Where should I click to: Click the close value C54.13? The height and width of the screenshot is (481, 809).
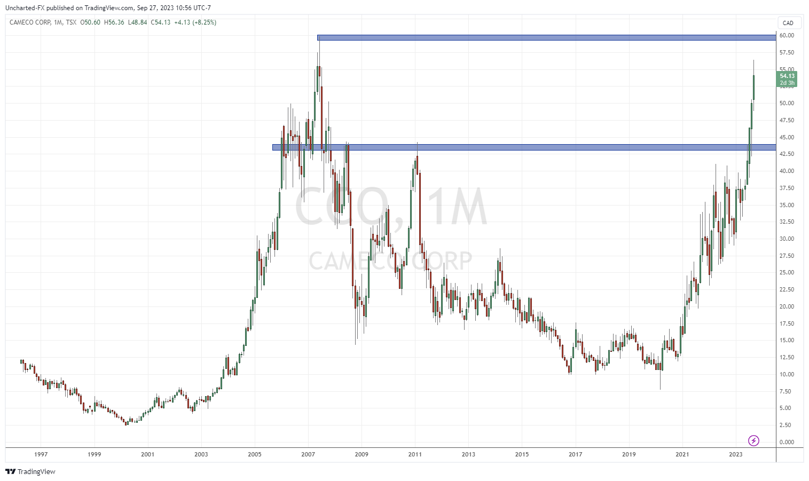coord(161,22)
